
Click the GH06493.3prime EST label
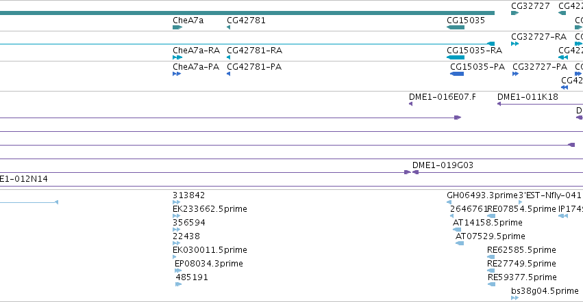pos(482,195)
